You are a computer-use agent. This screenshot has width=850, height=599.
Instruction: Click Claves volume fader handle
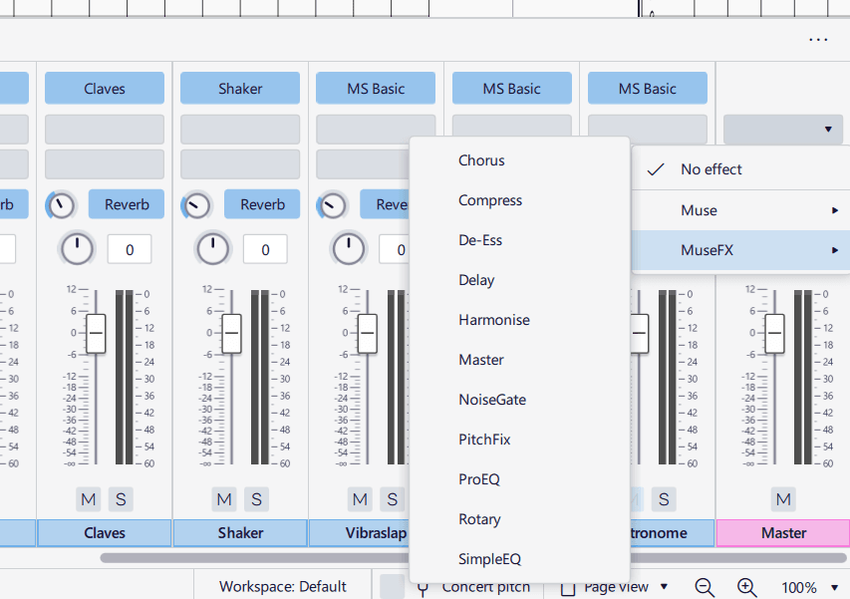coord(96,333)
